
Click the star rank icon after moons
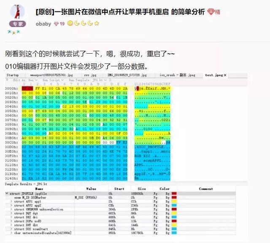pyautogui.click(x=97, y=23)
